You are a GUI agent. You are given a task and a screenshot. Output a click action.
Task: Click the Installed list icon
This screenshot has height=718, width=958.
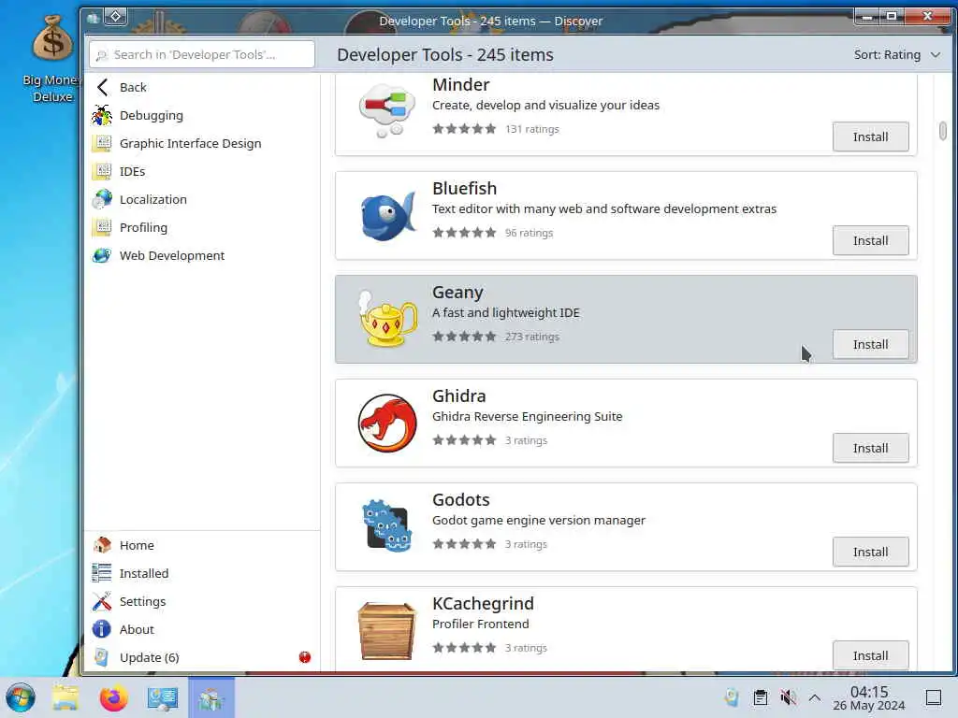point(102,573)
